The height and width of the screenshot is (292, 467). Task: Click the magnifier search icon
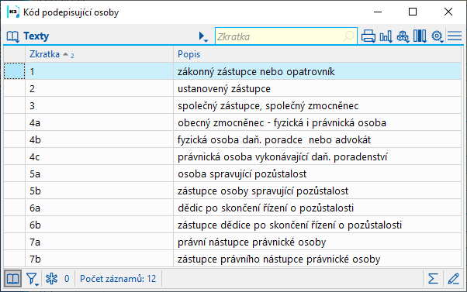(x=349, y=36)
